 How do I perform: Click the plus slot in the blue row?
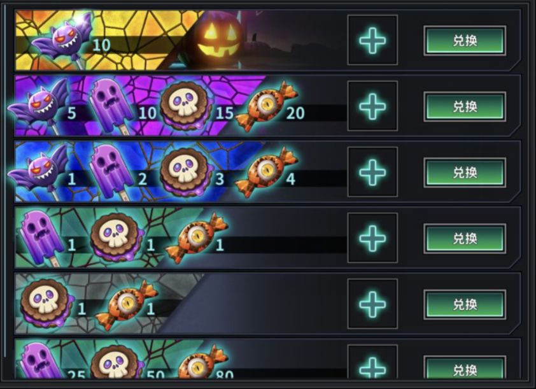372,172
